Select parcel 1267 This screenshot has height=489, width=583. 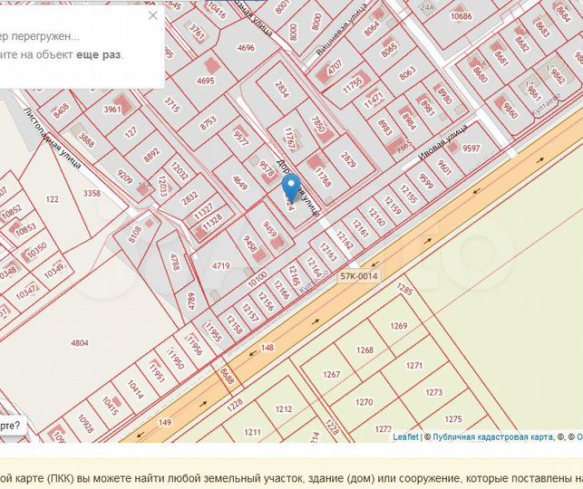tap(331, 375)
